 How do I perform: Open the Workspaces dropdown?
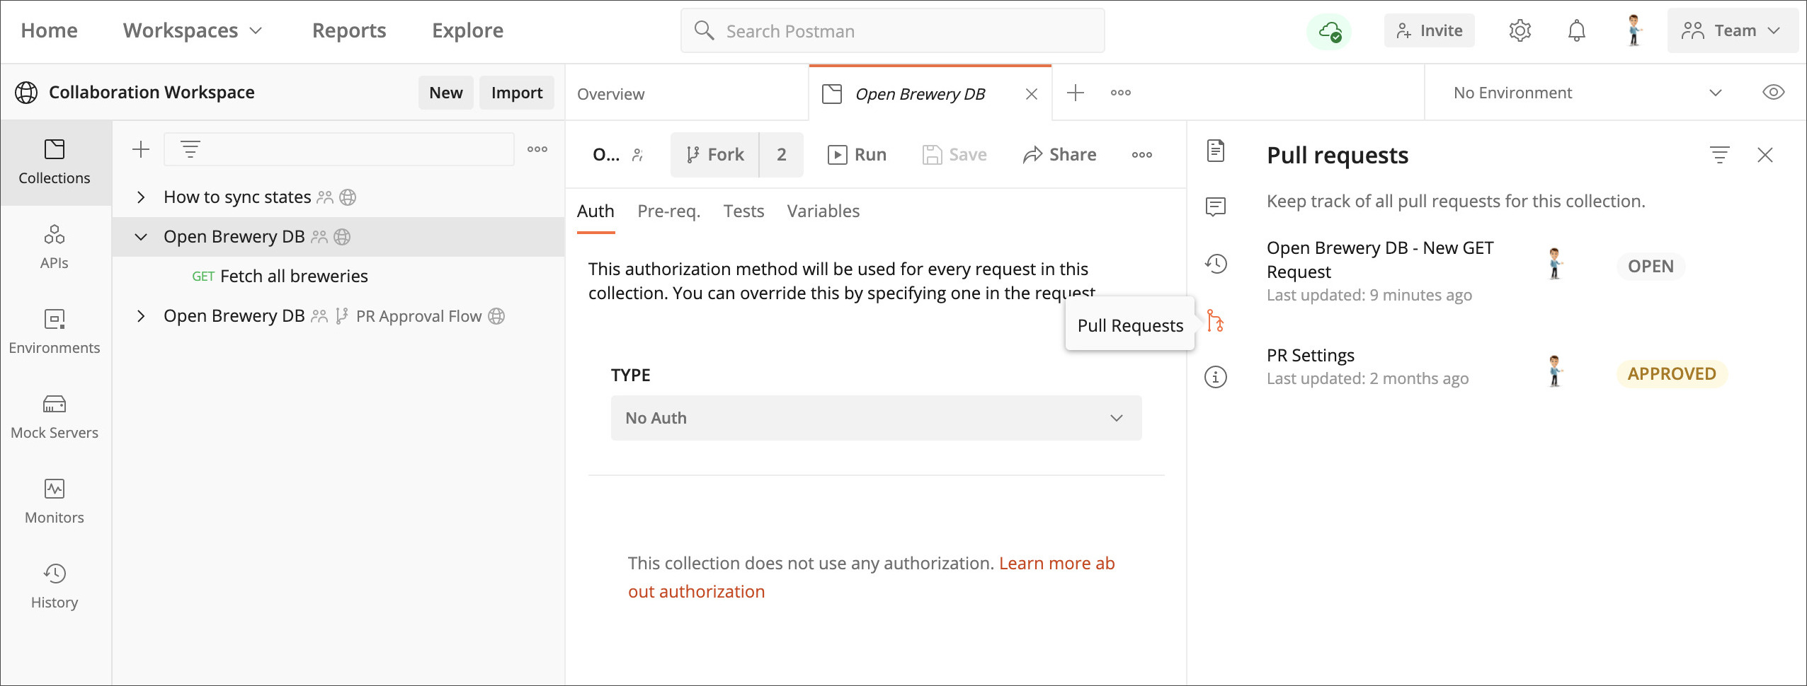(x=193, y=30)
